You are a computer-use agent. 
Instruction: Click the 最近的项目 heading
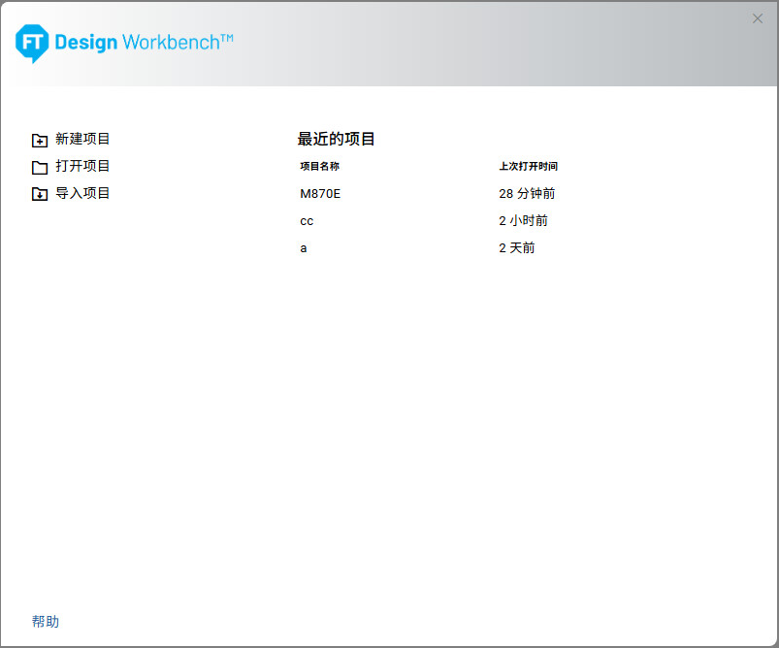coord(336,139)
